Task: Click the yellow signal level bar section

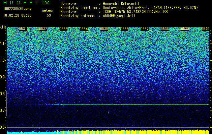Action: click(134, 132)
